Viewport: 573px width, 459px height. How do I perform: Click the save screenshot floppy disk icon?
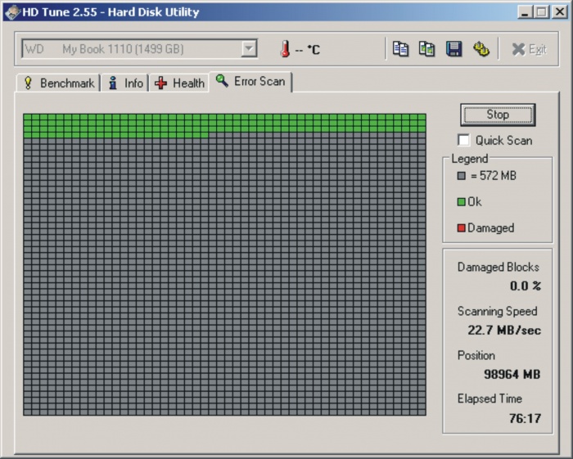pyautogui.click(x=453, y=49)
